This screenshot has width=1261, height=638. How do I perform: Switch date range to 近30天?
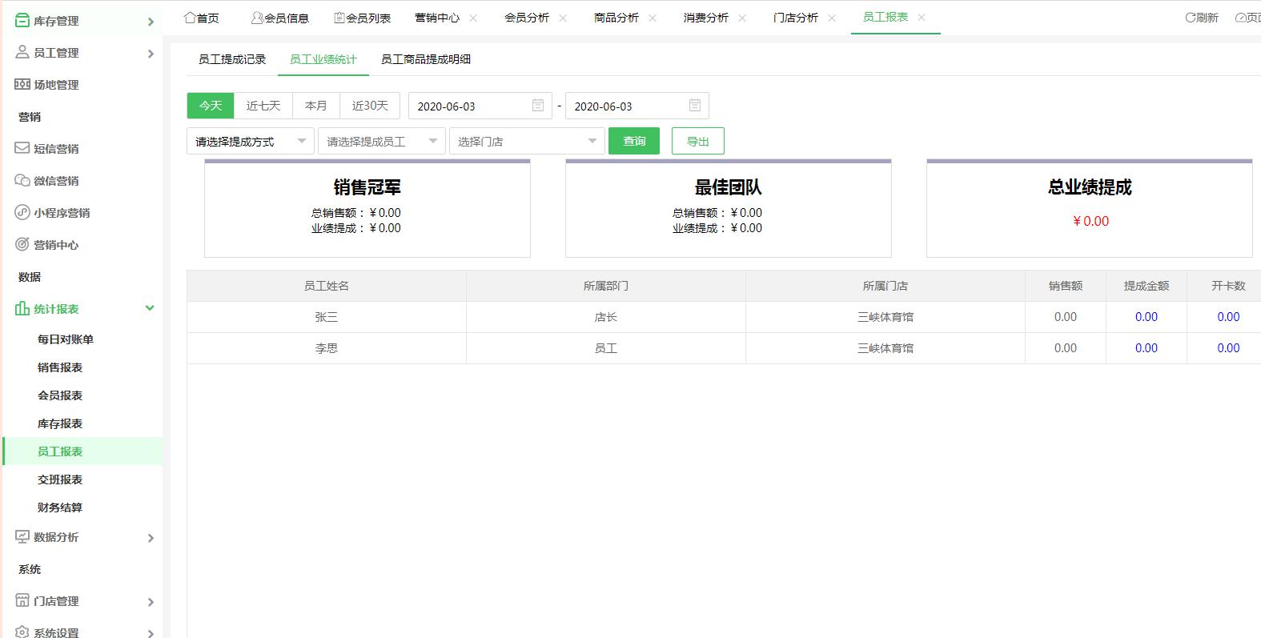(370, 106)
